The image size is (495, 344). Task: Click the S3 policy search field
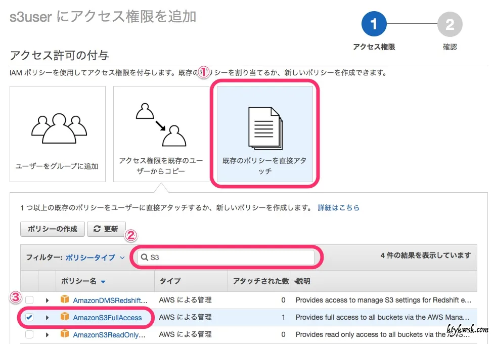[226, 257]
